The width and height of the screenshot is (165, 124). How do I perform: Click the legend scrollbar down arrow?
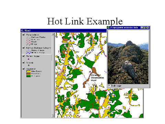pyautogui.click(x=53, y=116)
